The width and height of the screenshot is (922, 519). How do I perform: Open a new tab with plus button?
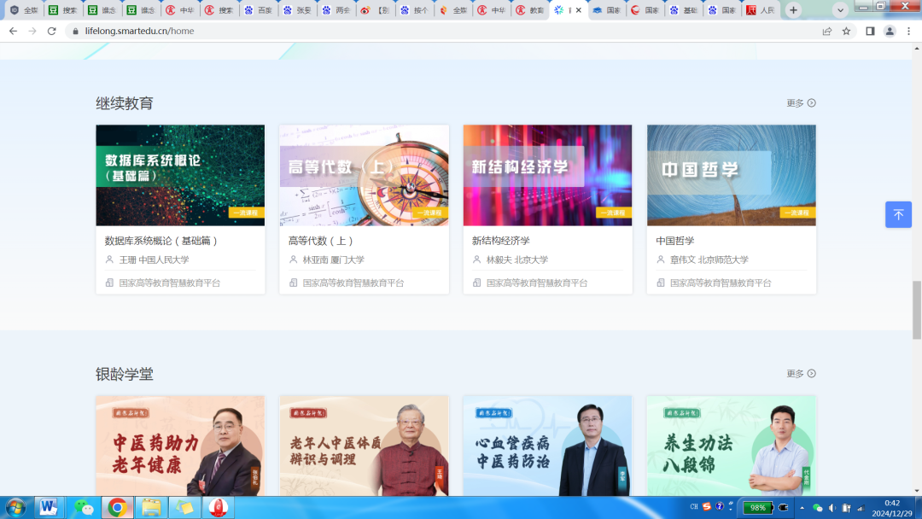[793, 10]
